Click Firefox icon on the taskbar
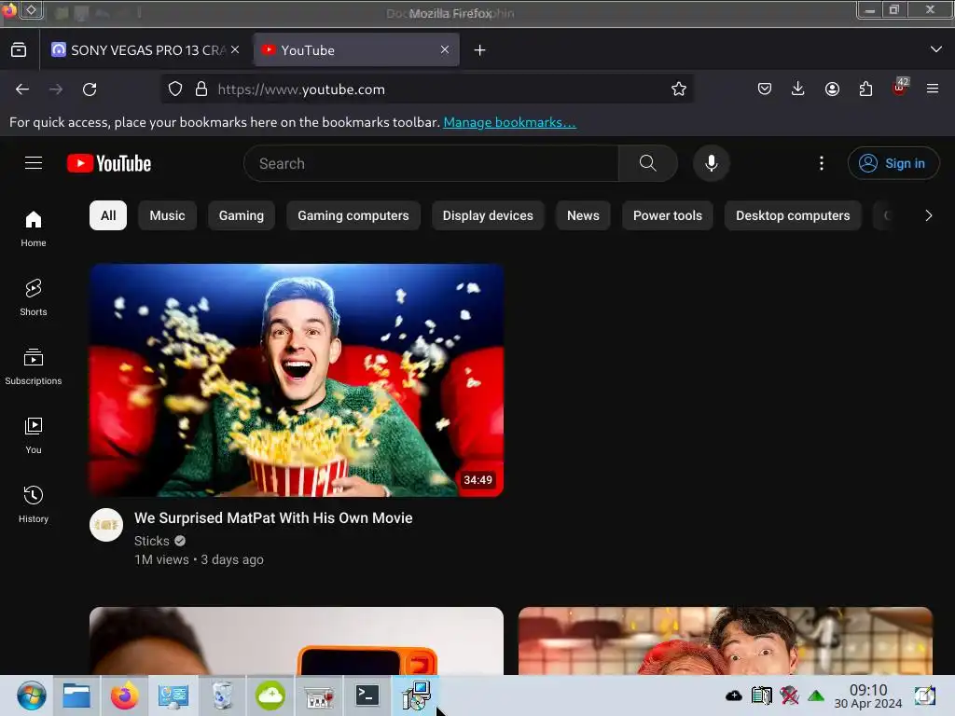 [124, 695]
